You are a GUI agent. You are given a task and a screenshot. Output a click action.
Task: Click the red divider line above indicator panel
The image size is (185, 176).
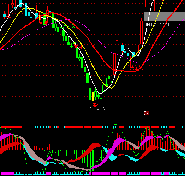coord(92,116)
